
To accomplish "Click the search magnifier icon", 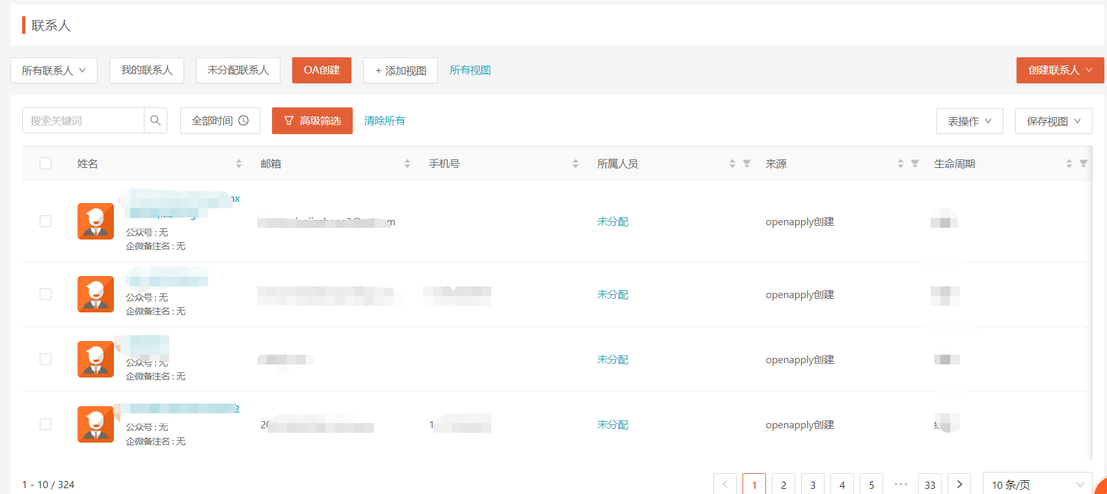I will 156,120.
